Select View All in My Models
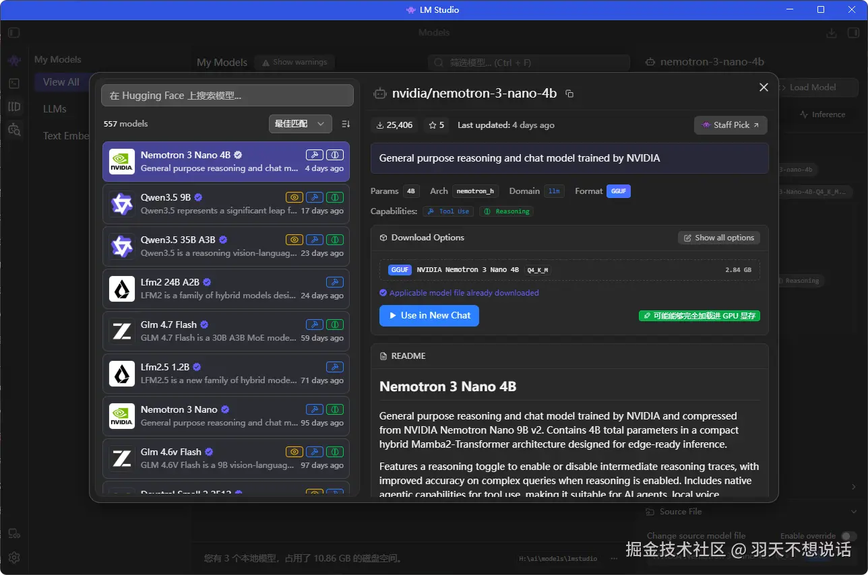Image resolution: width=868 pixels, height=575 pixels. (x=61, y=82)
